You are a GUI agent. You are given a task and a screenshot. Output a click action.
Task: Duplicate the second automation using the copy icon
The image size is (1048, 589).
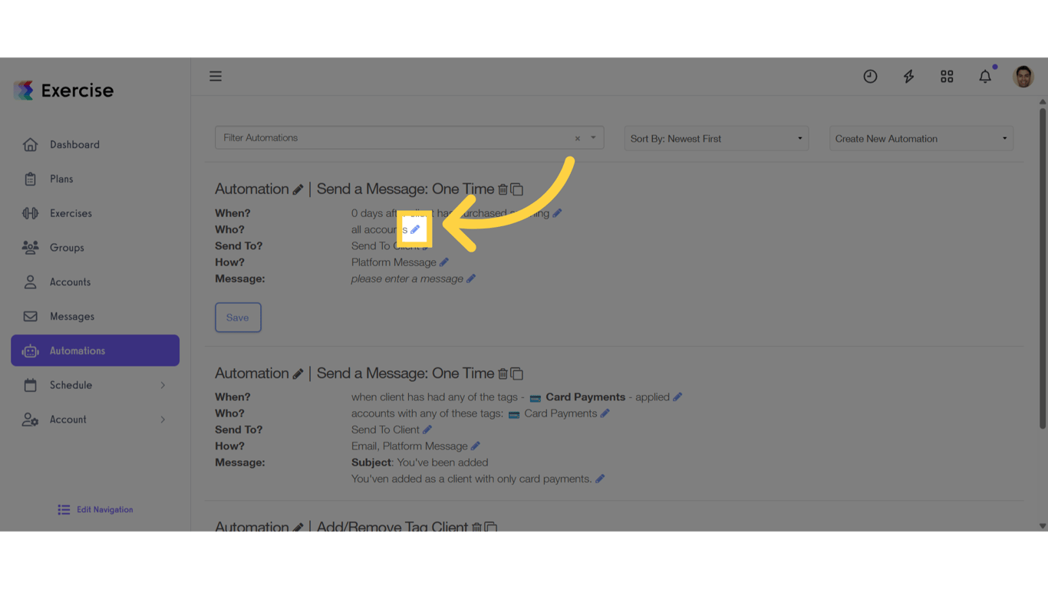[x=517, y=373]
